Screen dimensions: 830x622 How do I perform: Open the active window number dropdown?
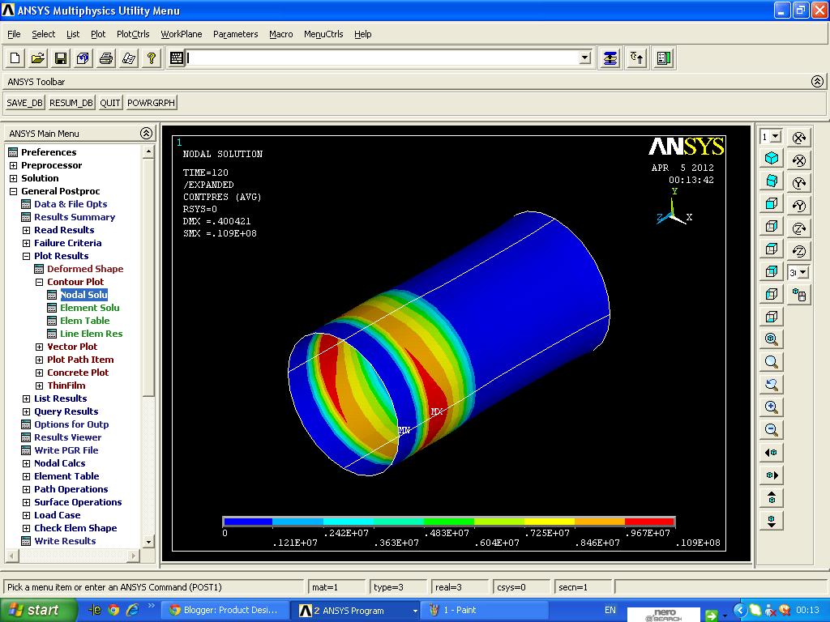[x=776, y=136]
